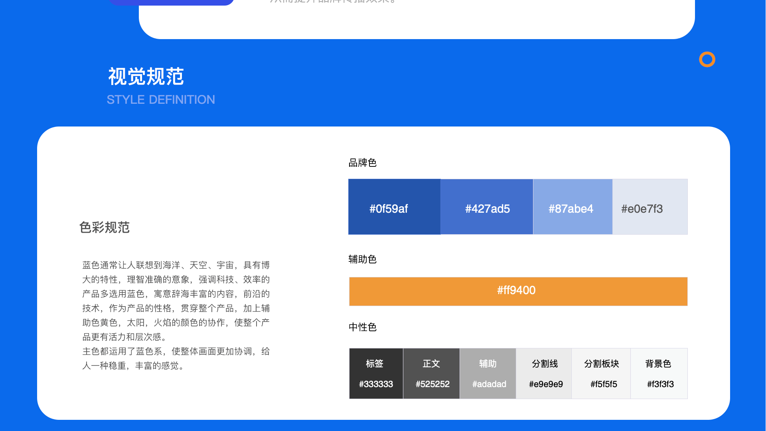This screenshot has height=431, width=766.
Task: Click the blue color description paragraph
Action: point(176,315)
